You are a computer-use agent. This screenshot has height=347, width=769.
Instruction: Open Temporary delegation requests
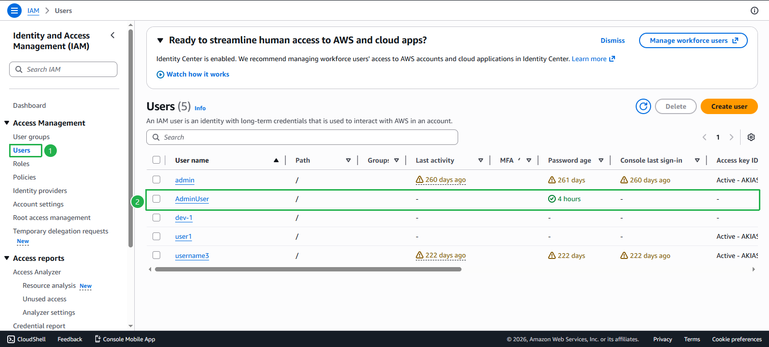61,231
